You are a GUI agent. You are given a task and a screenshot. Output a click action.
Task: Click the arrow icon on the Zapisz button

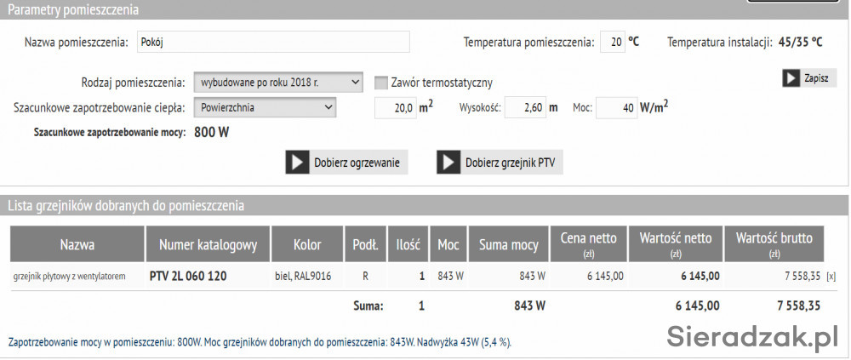click(x=791, y=78)
